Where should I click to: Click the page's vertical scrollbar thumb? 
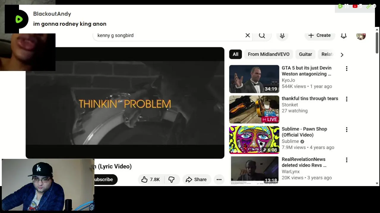click(377, 43)
